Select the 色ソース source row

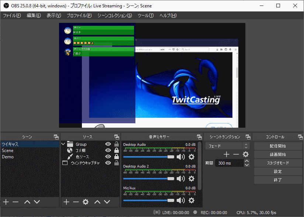coord(90,156)
